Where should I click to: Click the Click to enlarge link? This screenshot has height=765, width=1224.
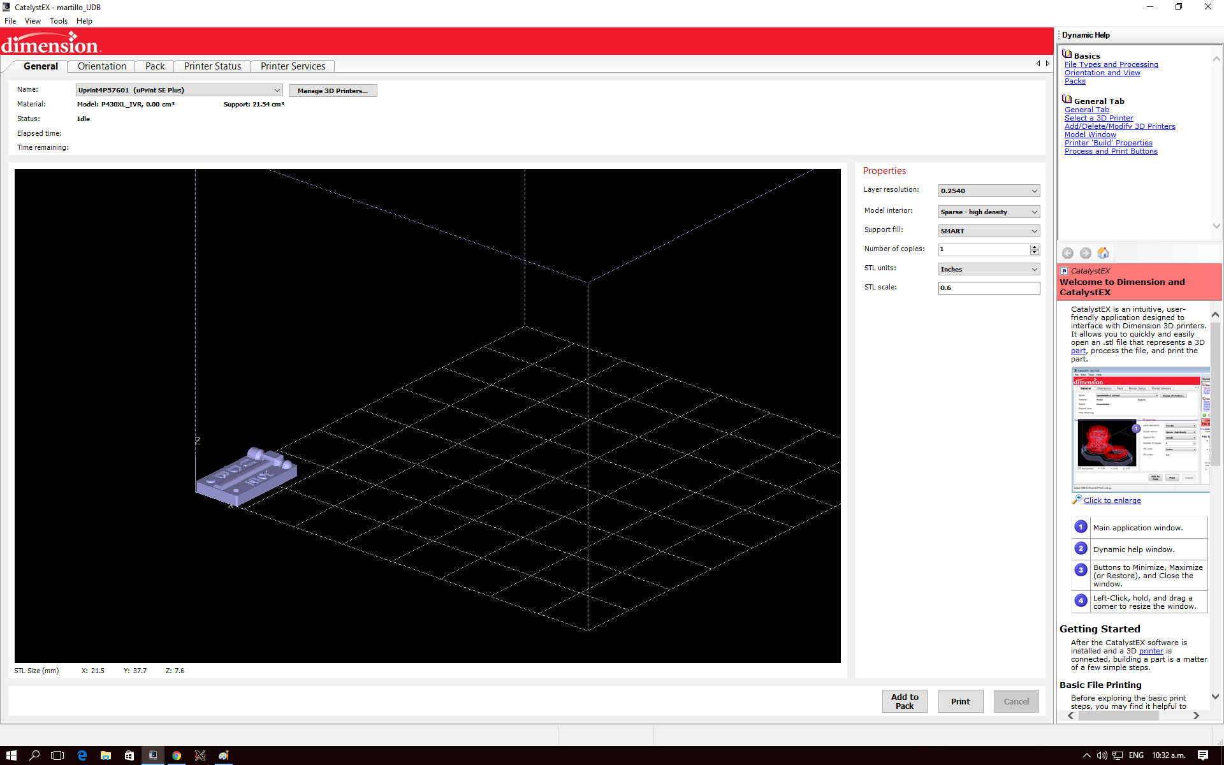click(x=1112, y=500)
